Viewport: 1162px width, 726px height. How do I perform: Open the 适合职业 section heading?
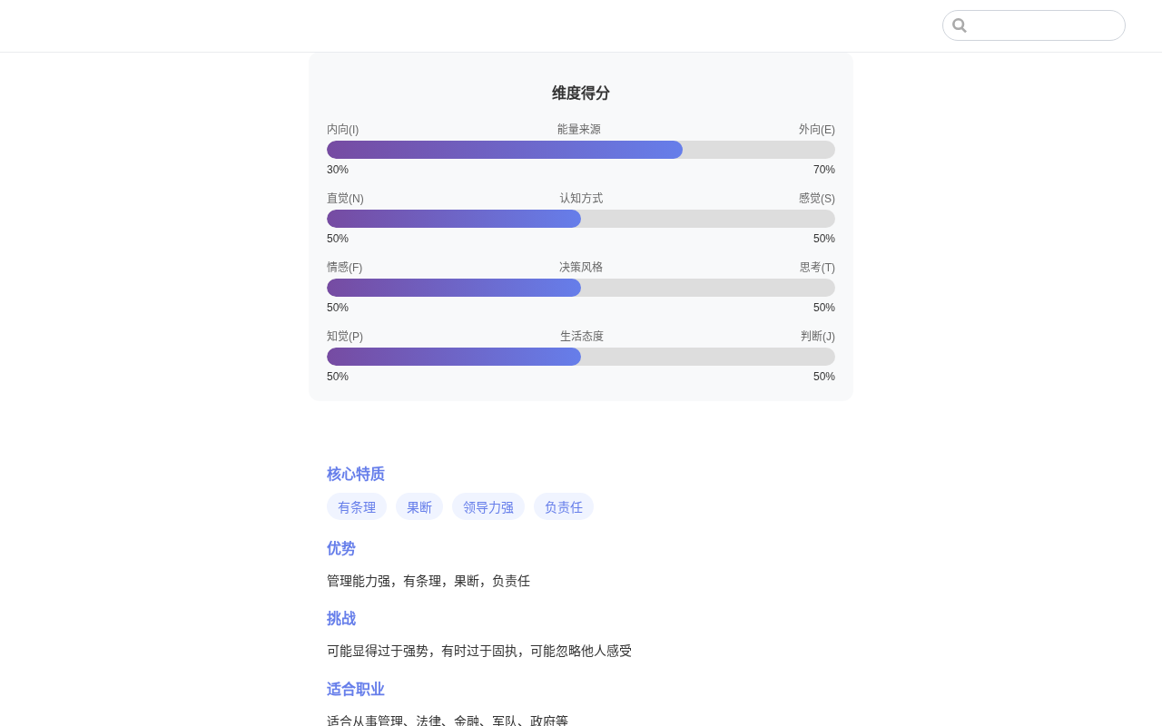(x=355, y=689)
